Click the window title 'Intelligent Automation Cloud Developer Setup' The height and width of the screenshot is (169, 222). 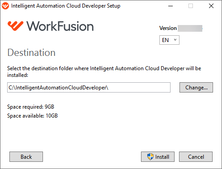(66, 6)
